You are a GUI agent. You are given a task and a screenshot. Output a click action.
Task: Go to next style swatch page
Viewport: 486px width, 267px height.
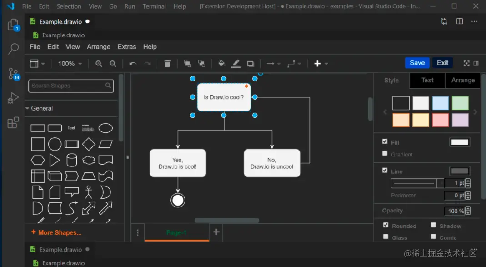pos(475,112)
